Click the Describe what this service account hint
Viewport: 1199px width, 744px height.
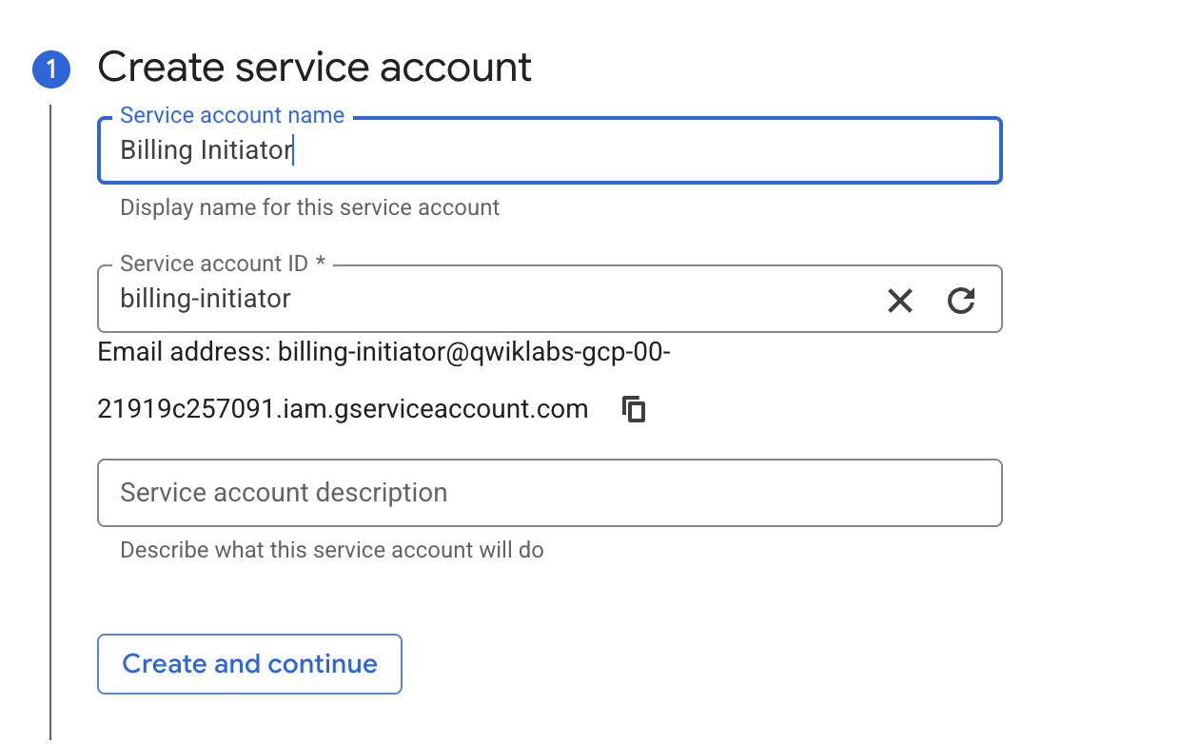pos(331,549)
